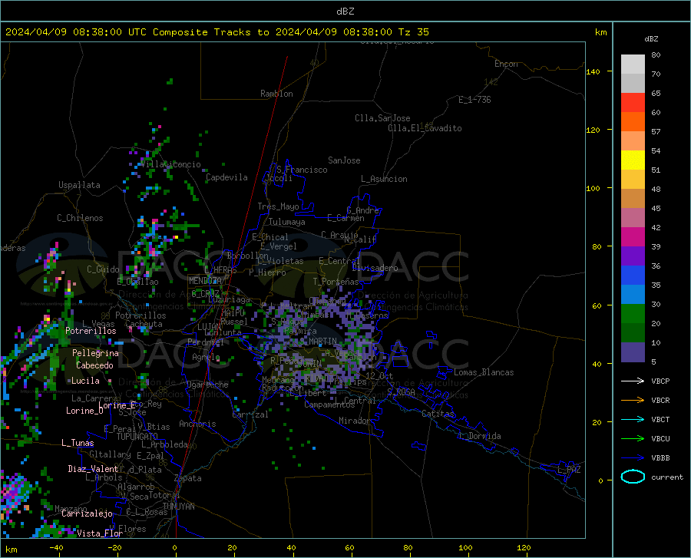The image size is (691, 558).
Task: Click the Capdevila map label
Action: pos(226,177)
